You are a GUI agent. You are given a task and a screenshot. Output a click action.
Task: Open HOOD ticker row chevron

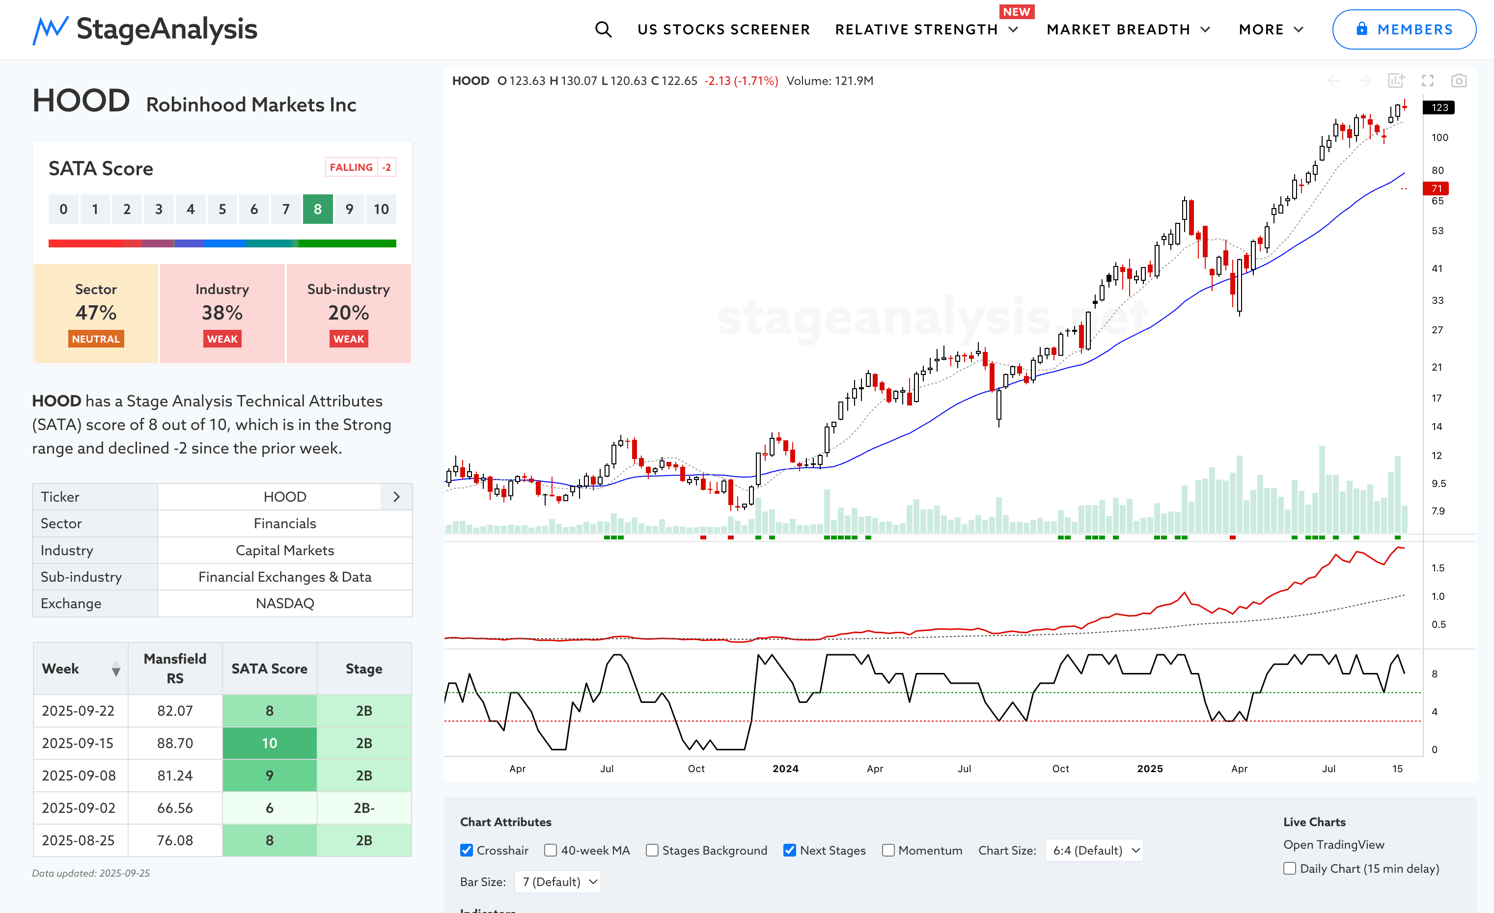coord(396,497)
